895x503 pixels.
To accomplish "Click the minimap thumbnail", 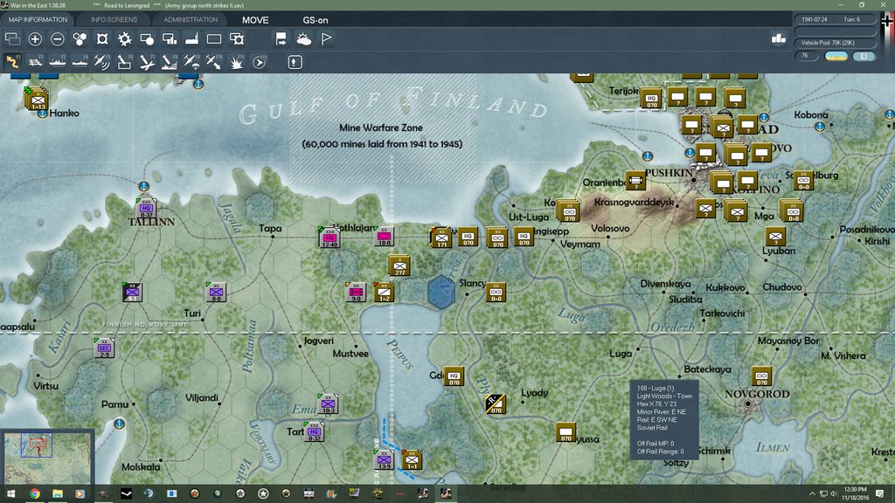I will point(47,458).
